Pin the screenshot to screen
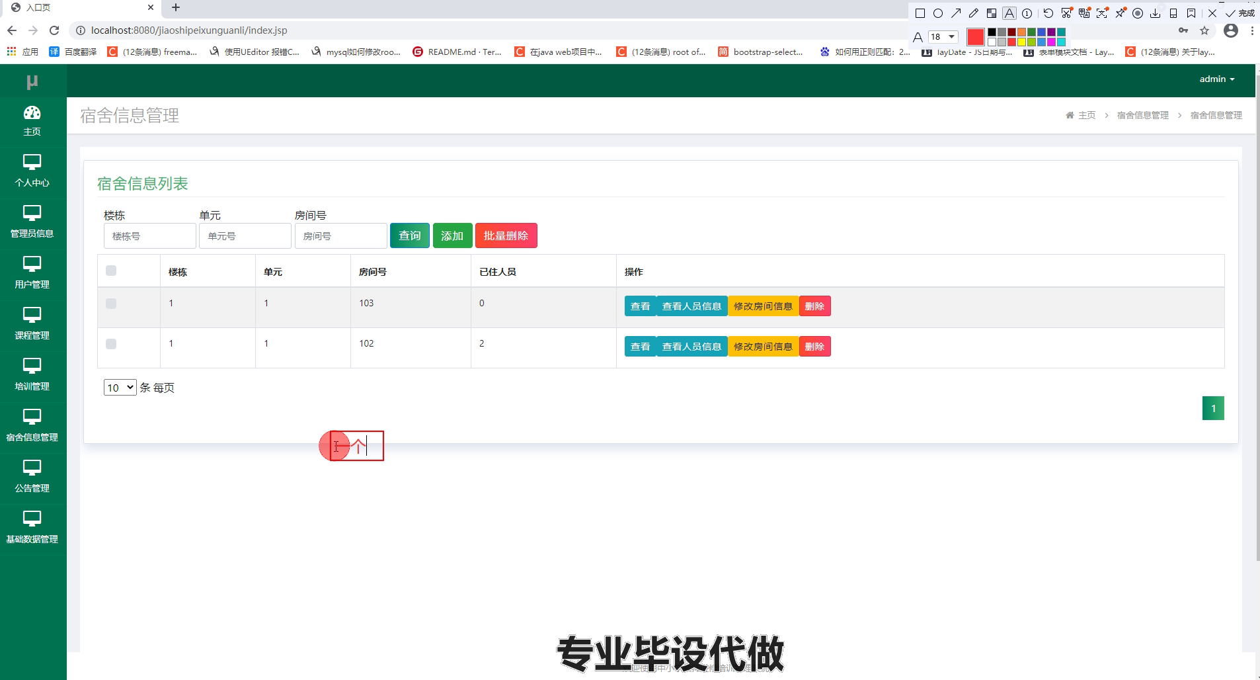Viewport: 1260px width, 680px height. point(1121,13)
